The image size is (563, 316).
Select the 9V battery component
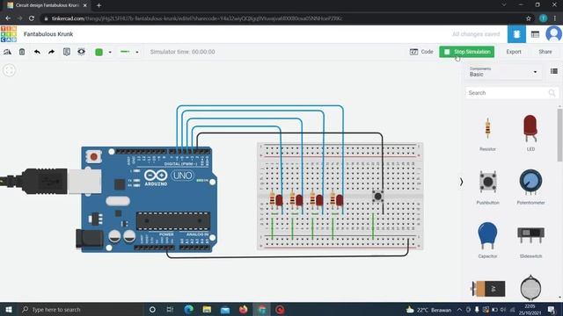pyautogui.click(x=488, y=289)
